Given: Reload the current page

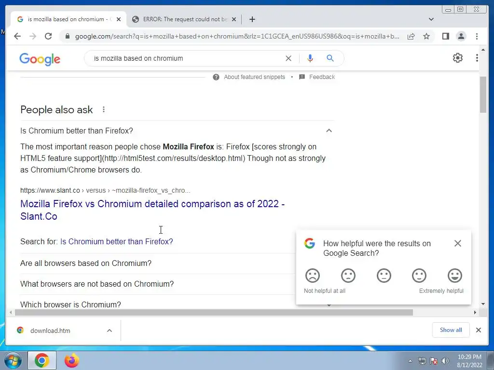Looking at the screenshot, I should click(x=48, y=36).
